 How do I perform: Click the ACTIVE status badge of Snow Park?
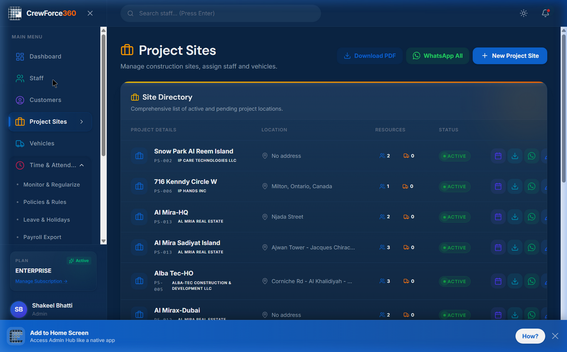[x=455, y=156]
